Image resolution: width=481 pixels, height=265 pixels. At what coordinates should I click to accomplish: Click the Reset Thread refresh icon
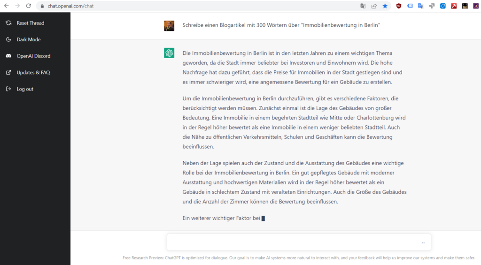(x=8, y=23)
